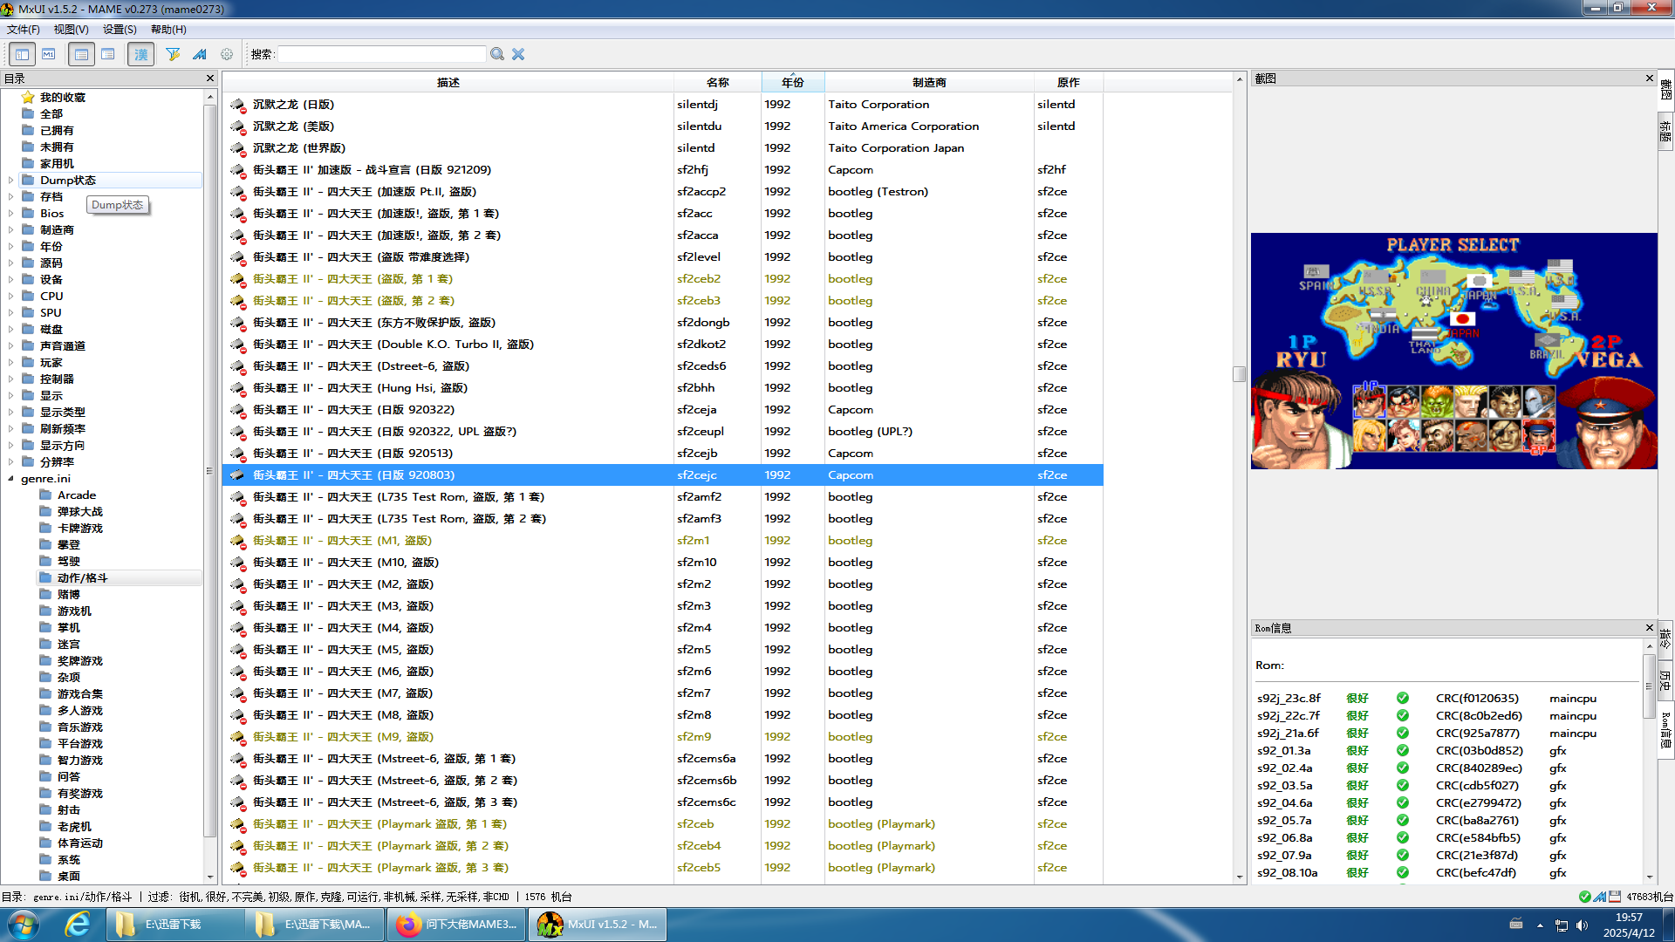Expand the CPU tree node
Screen dimensions: 1675x942
(x=10, y=297)
